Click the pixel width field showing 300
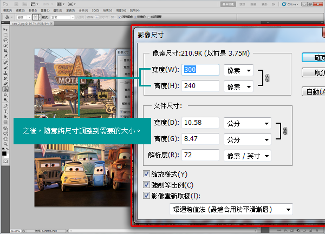 click(200, 70)
